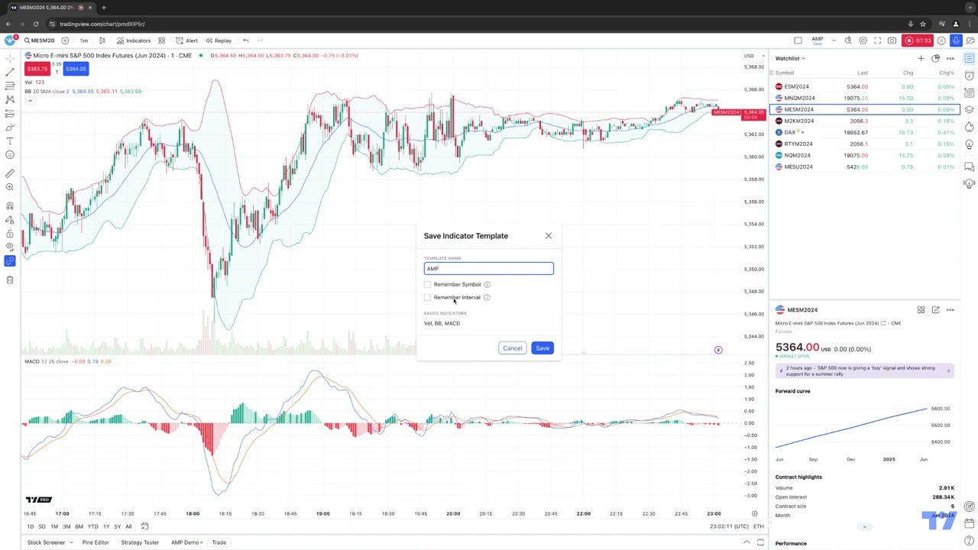978x550 pixels.
Task: Click the trash remove objects icon
Action: (10, 280)
